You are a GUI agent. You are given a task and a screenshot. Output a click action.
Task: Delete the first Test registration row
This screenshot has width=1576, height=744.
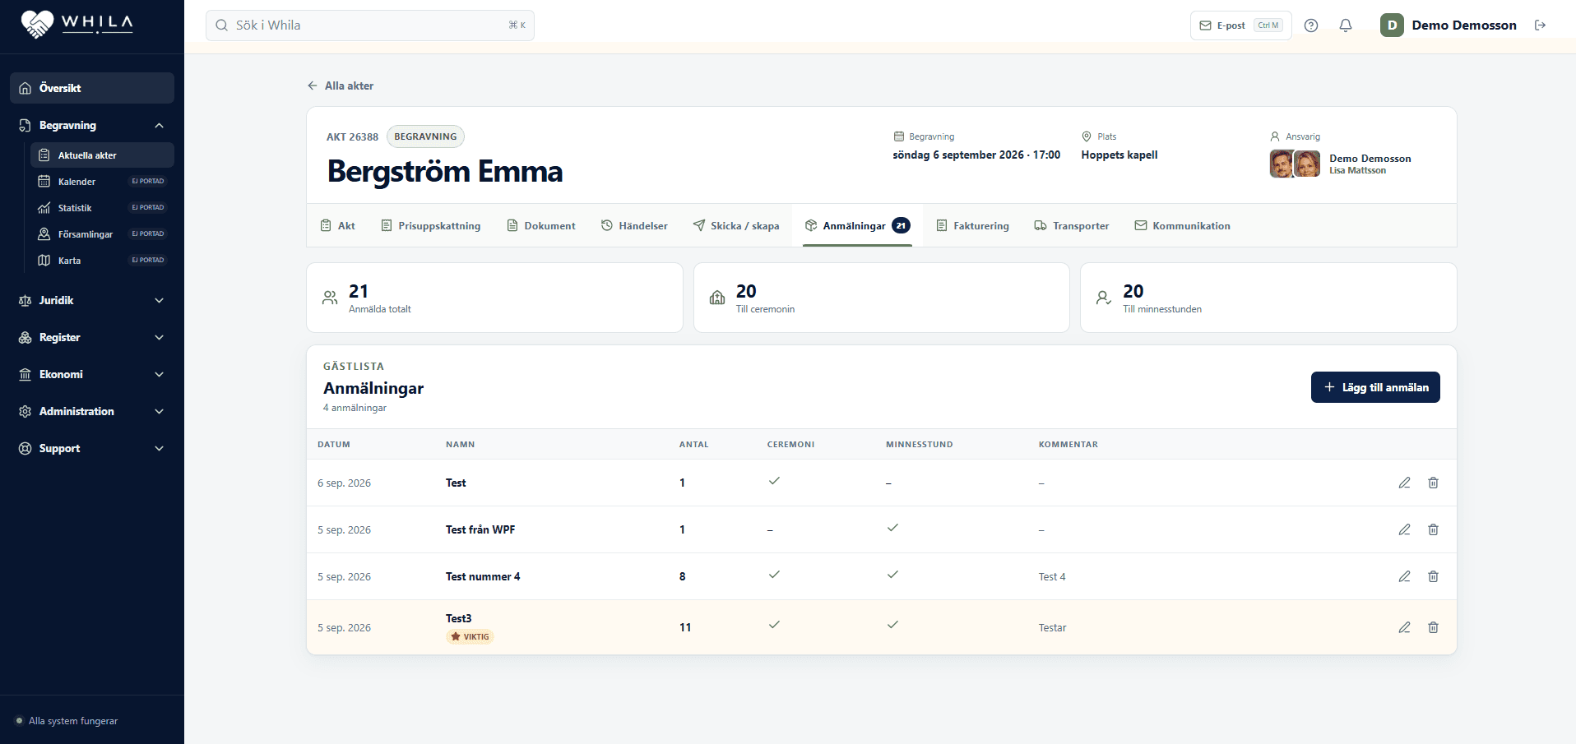(1433, 483)
